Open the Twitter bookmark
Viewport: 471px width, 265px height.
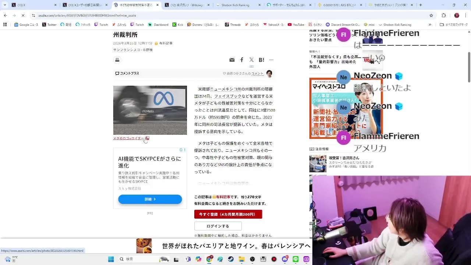pyautogui.click(x=49, y=25)
